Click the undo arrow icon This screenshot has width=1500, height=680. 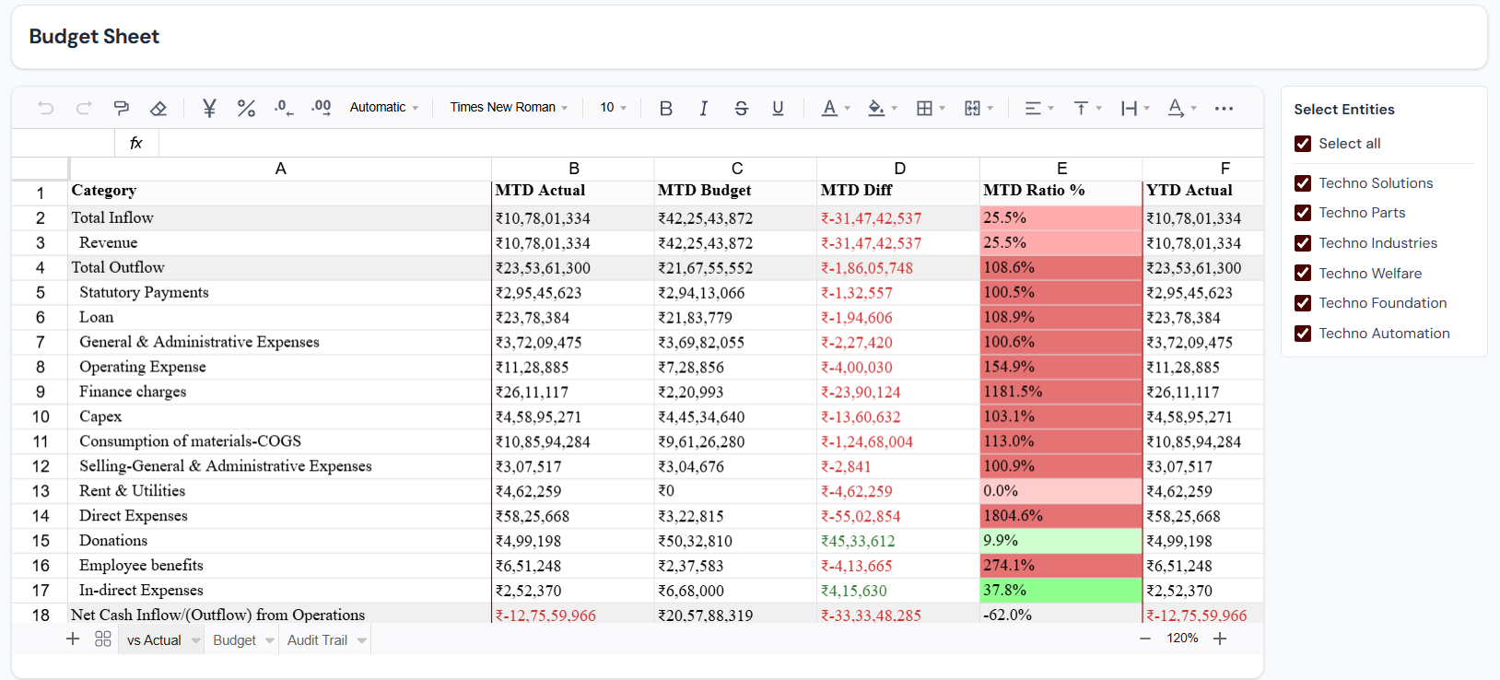click(45, 109)
